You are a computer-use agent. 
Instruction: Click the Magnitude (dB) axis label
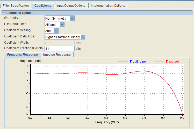[x=30, y=61]
